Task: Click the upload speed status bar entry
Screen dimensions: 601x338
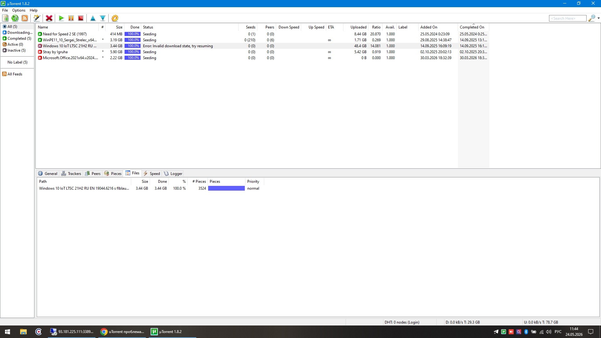Action: (x=541, y=322)
